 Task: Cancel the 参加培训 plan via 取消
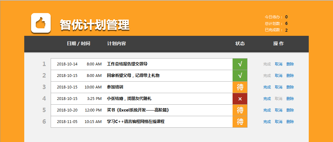point(278,87)
